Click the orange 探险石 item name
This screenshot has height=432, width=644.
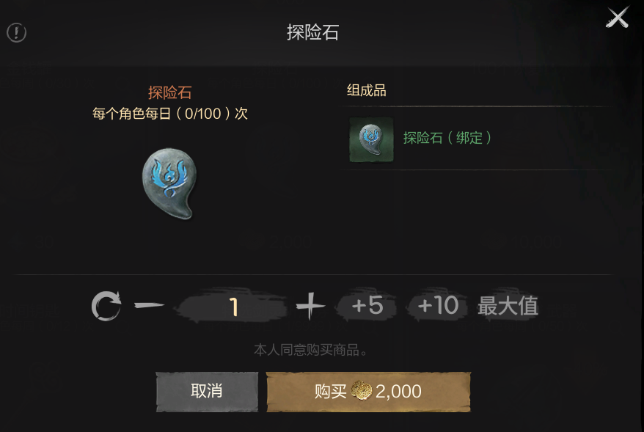coord(169,93)
